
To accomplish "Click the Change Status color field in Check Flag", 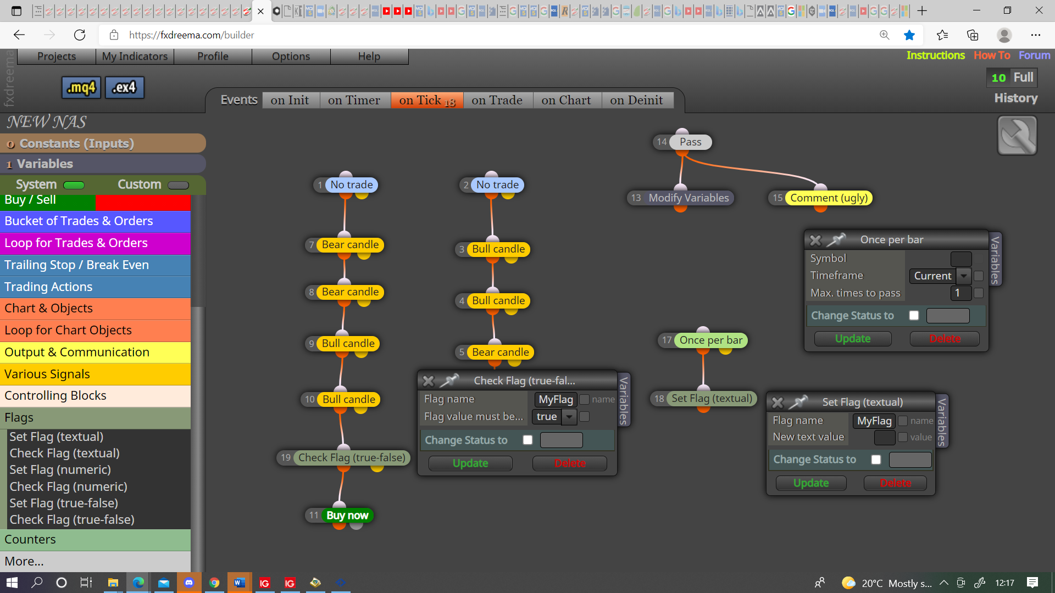I will 561,440.
